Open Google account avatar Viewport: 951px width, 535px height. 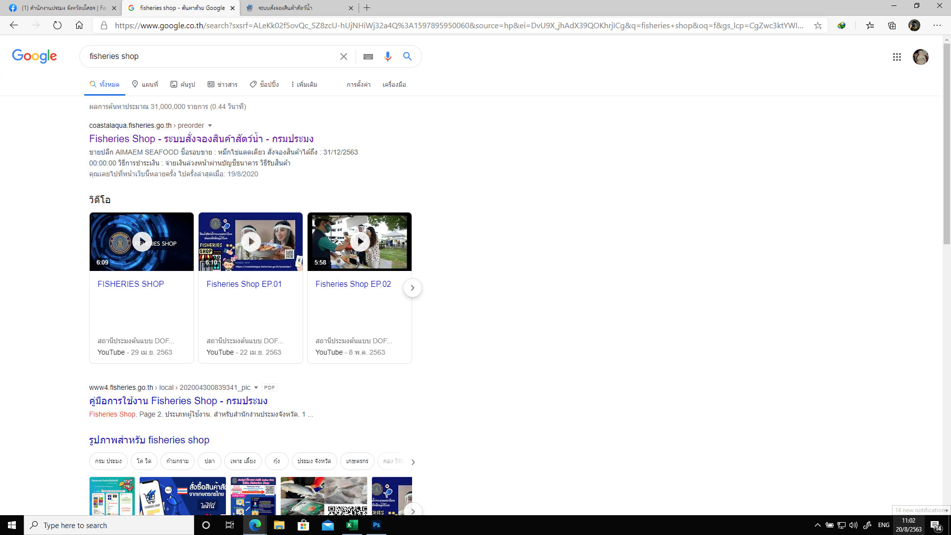921,57
